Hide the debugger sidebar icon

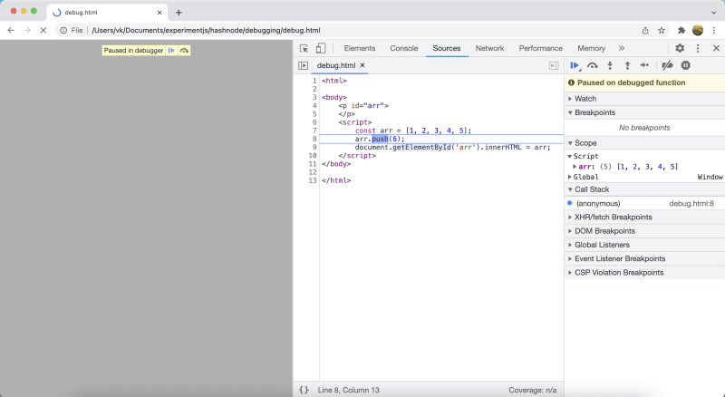coord(554,65)
